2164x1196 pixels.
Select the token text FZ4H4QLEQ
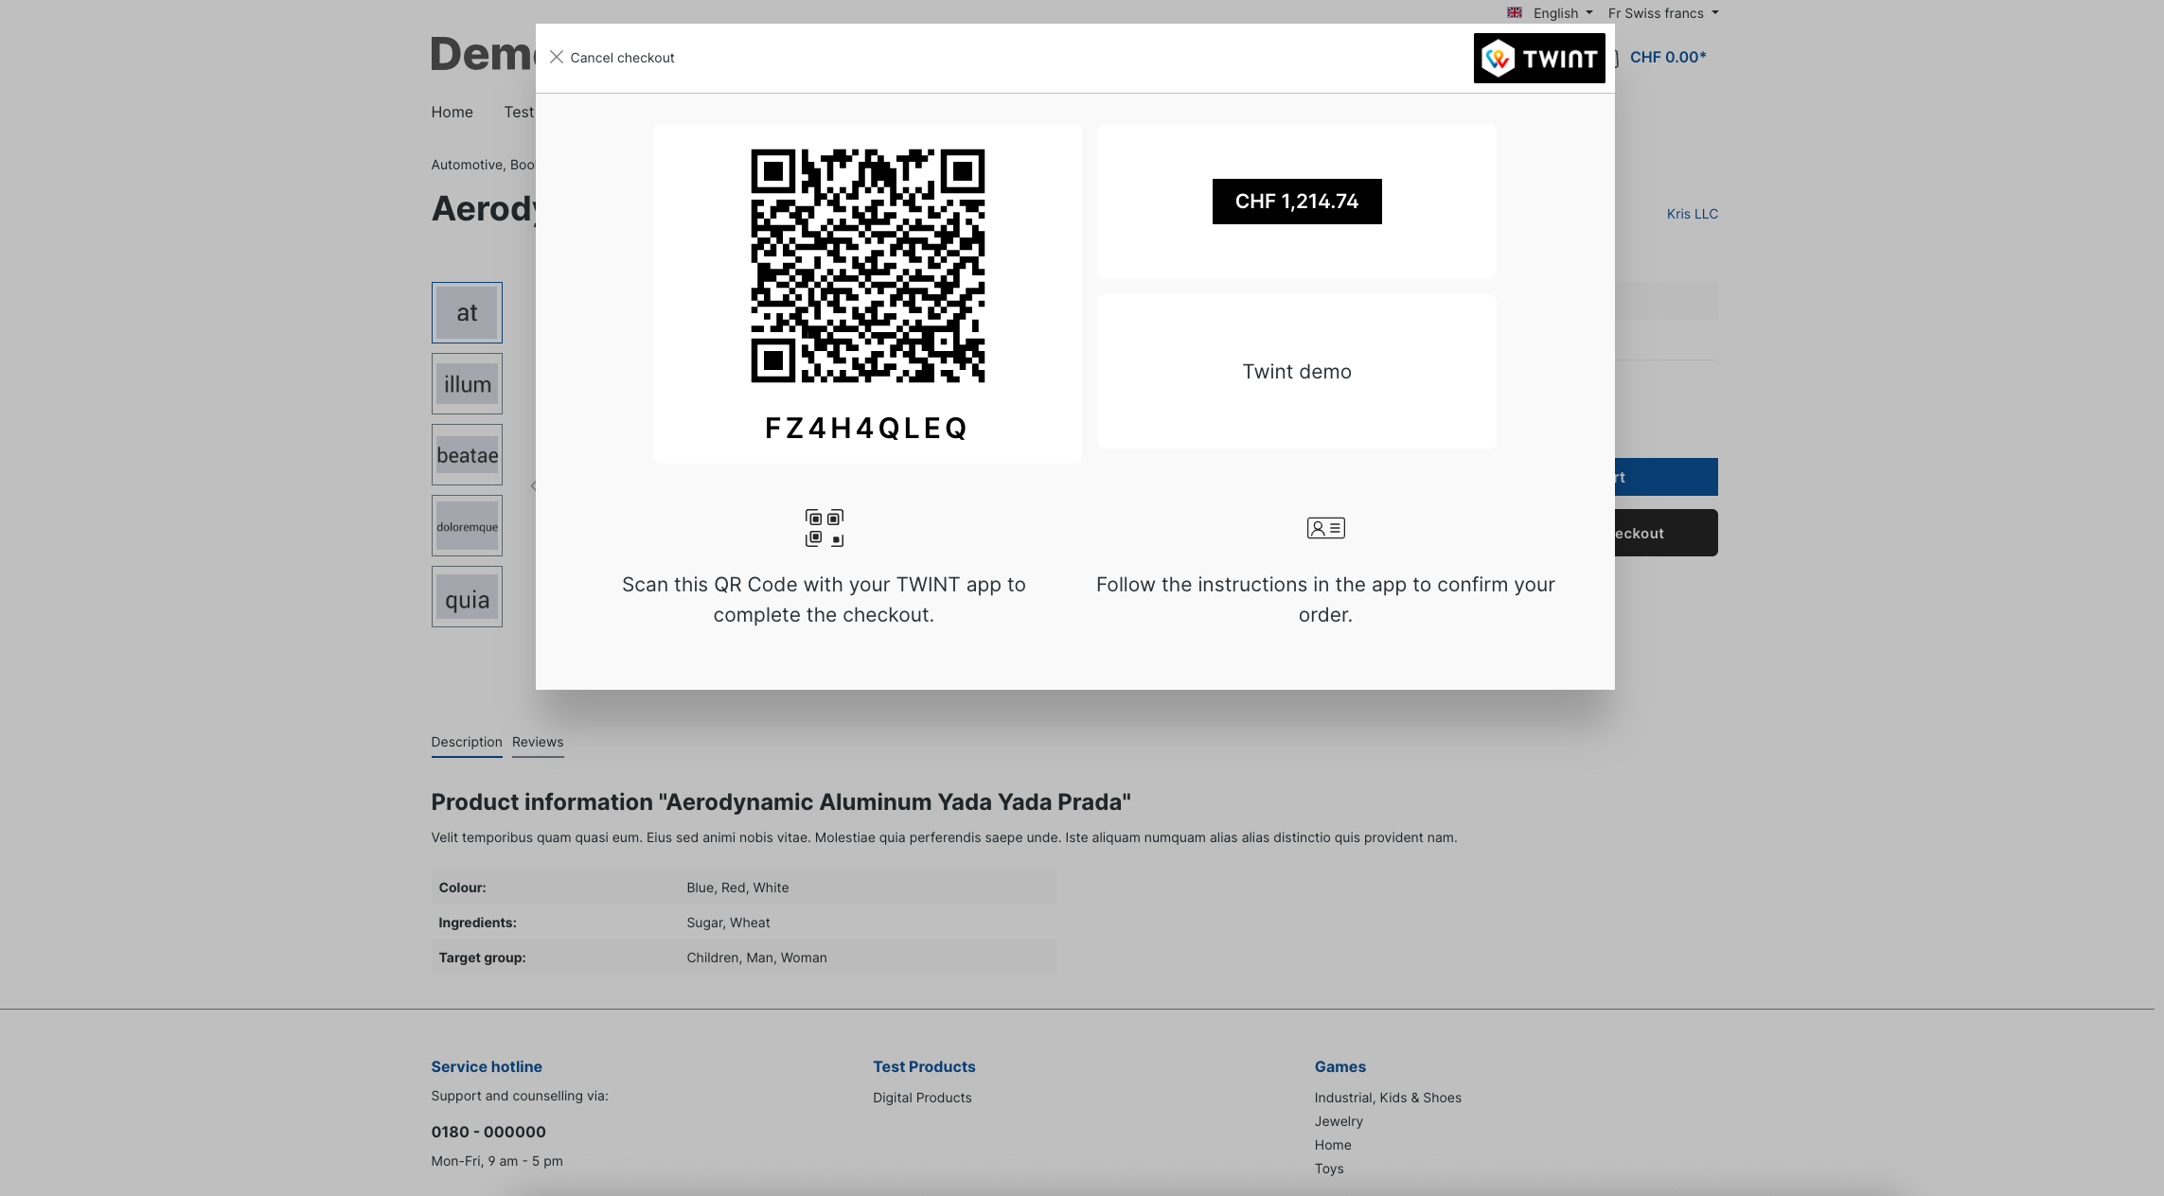click(867, 429)
